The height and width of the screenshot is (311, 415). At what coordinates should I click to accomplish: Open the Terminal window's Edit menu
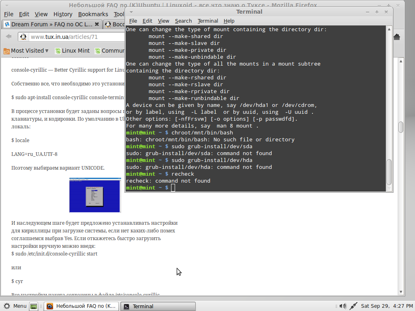[147, 21]
